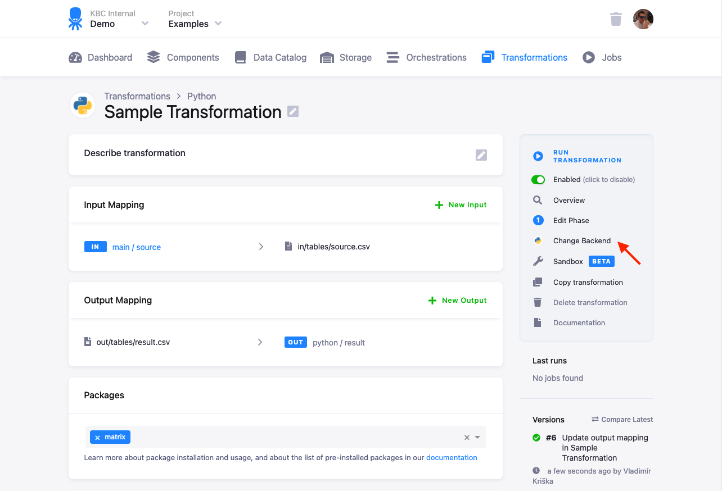The image size is (722, 491).
Task: Click in/tables/source.csv file entry
Action: [327, 247]
